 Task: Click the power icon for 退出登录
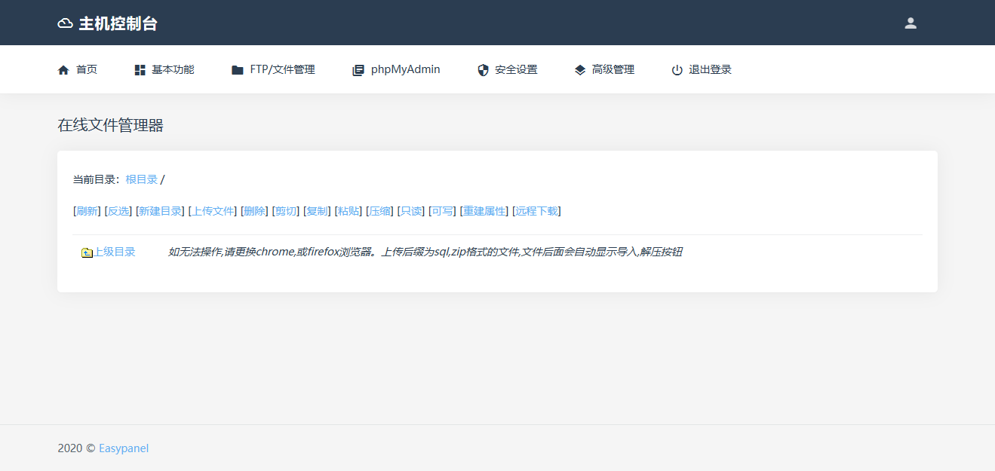(677, 70)
